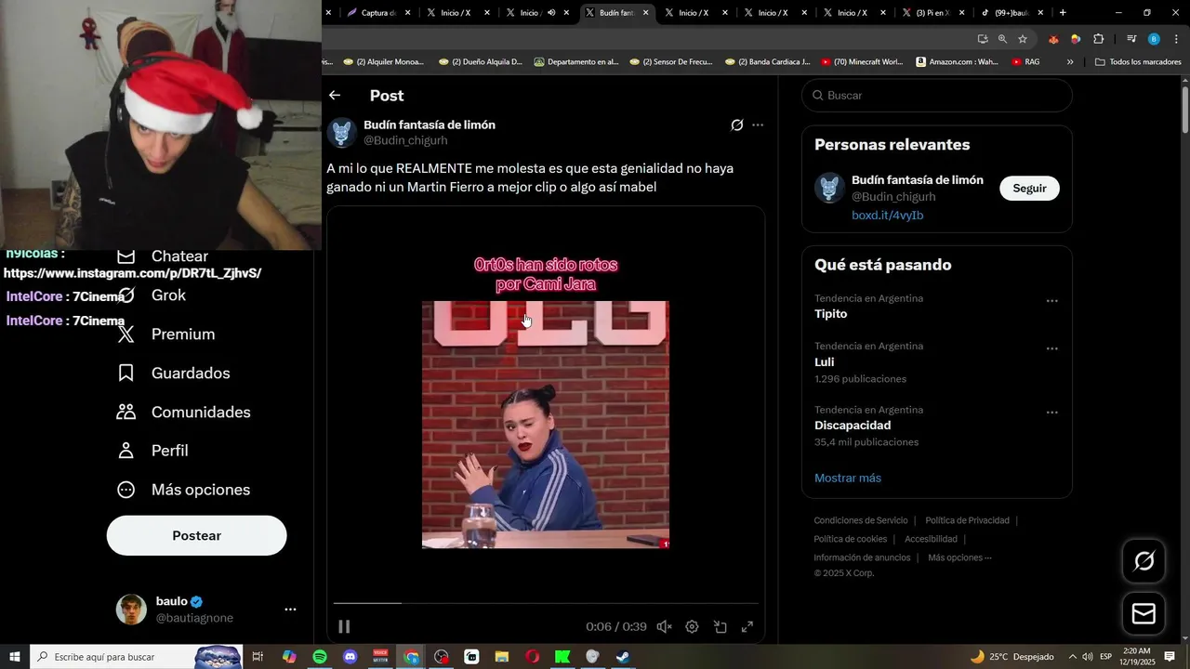Open Steam from the taskbar
This screenshot has width=1190, height=669.
[623, 657]
